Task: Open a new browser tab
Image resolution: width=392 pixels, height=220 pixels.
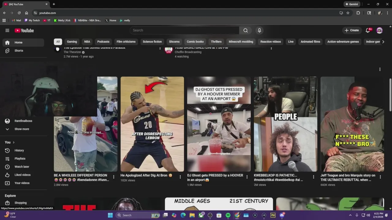Action: coord(54,4)
